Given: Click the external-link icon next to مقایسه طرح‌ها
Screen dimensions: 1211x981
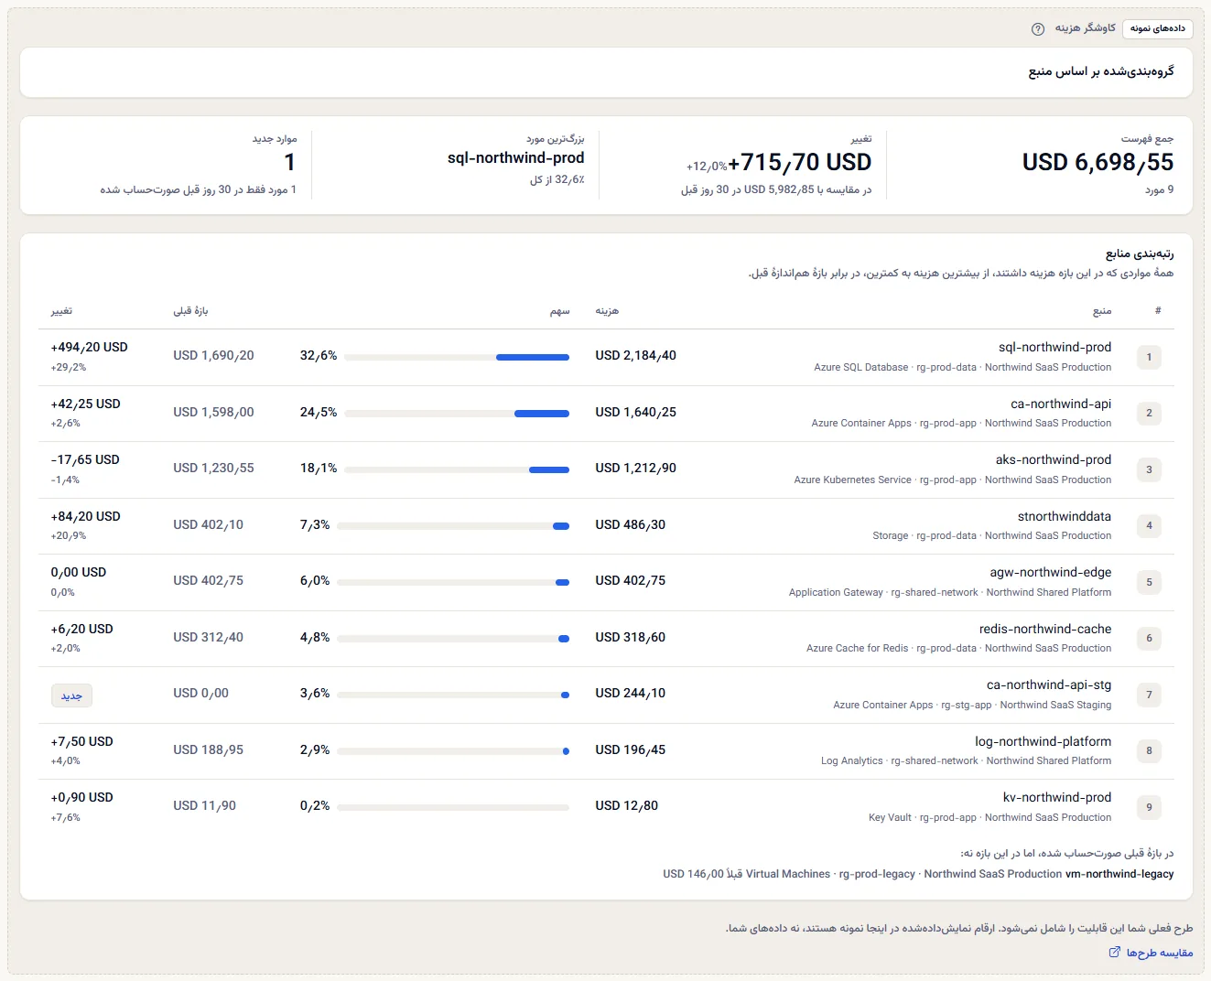Looking at the screenshot, I should pos(1115,953).
